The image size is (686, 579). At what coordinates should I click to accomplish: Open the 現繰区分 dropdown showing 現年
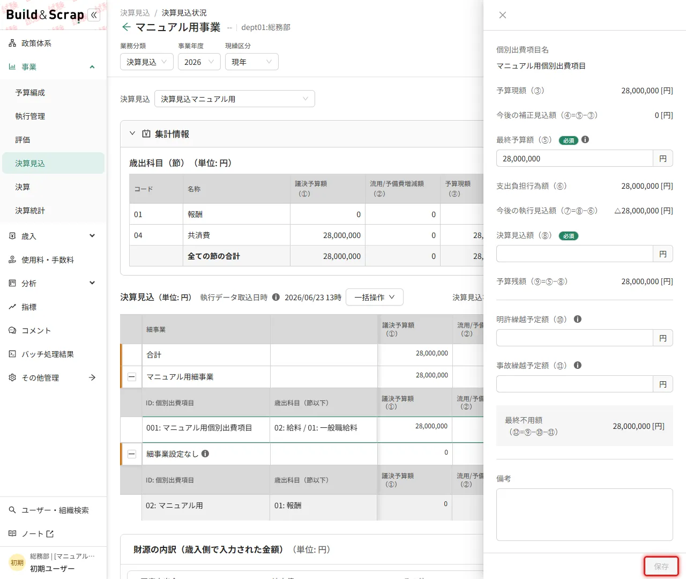point(252,62)
